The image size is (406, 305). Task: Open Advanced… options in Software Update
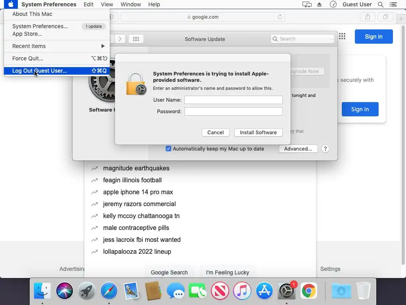pyautogui.click(x=298, y=149)
